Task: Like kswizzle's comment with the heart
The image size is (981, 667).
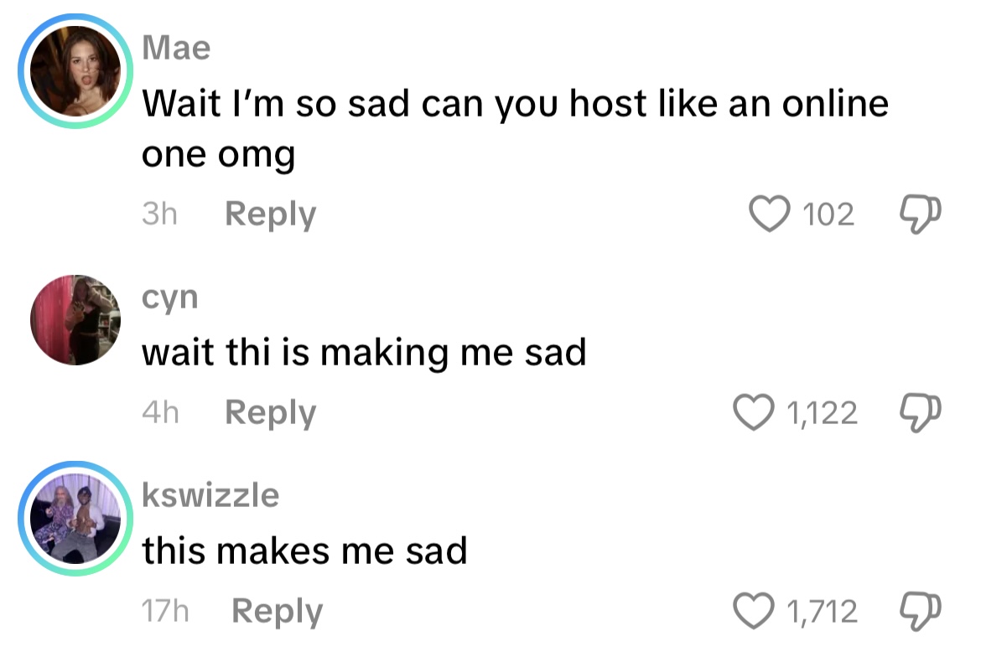Action: click(753, 611)
